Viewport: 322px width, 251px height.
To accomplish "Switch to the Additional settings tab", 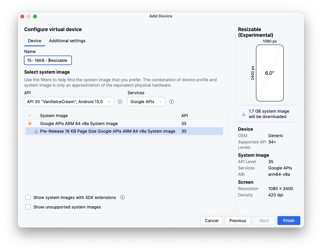I will click(67, 41).
